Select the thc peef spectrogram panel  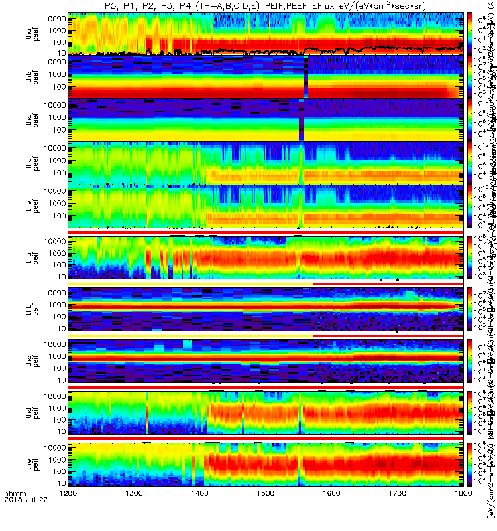tap(266, 120)
